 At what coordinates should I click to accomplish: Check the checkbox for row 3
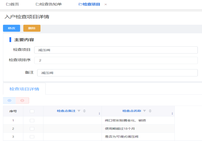32,137
